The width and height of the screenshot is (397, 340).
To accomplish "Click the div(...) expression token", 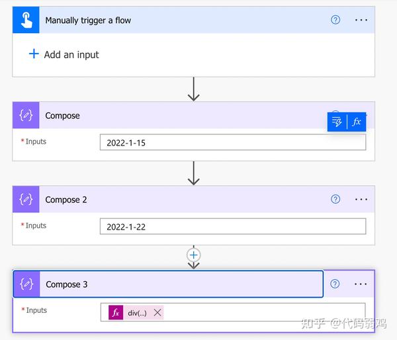I will [x=137, y=313].
